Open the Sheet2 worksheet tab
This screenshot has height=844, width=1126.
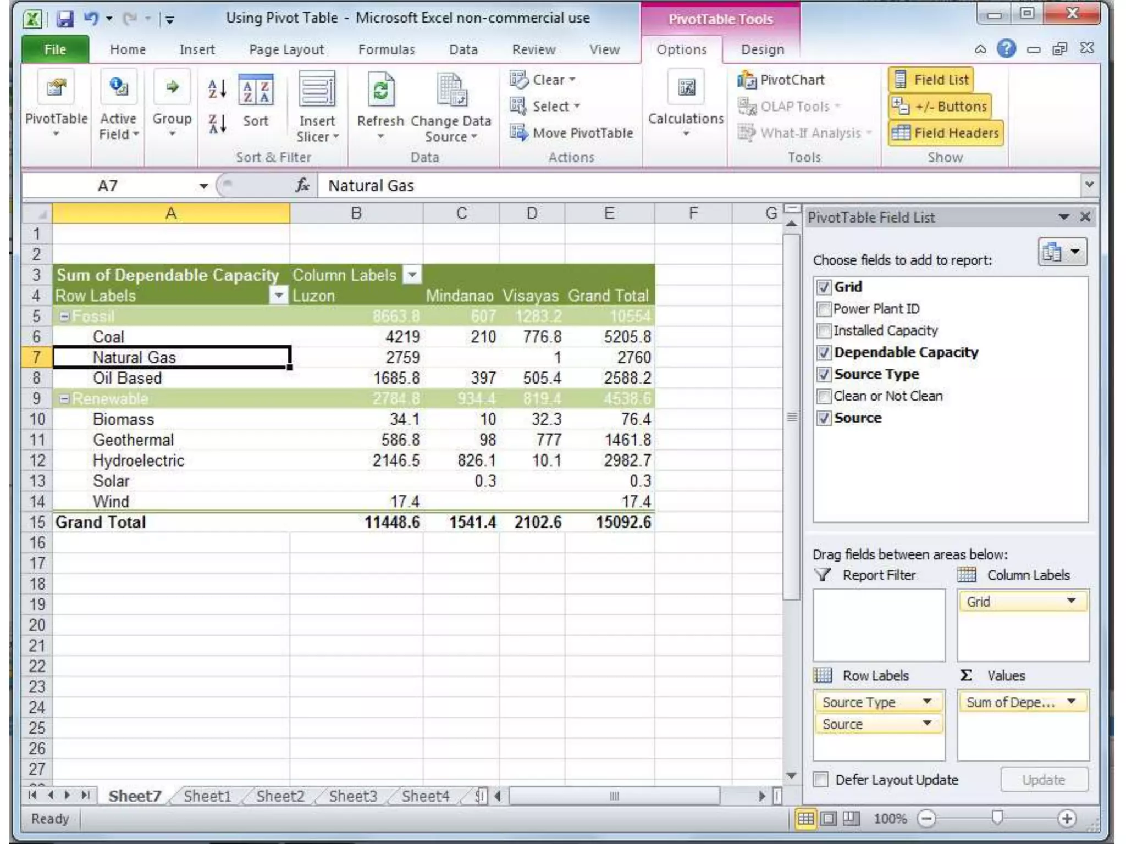[280, 796]
